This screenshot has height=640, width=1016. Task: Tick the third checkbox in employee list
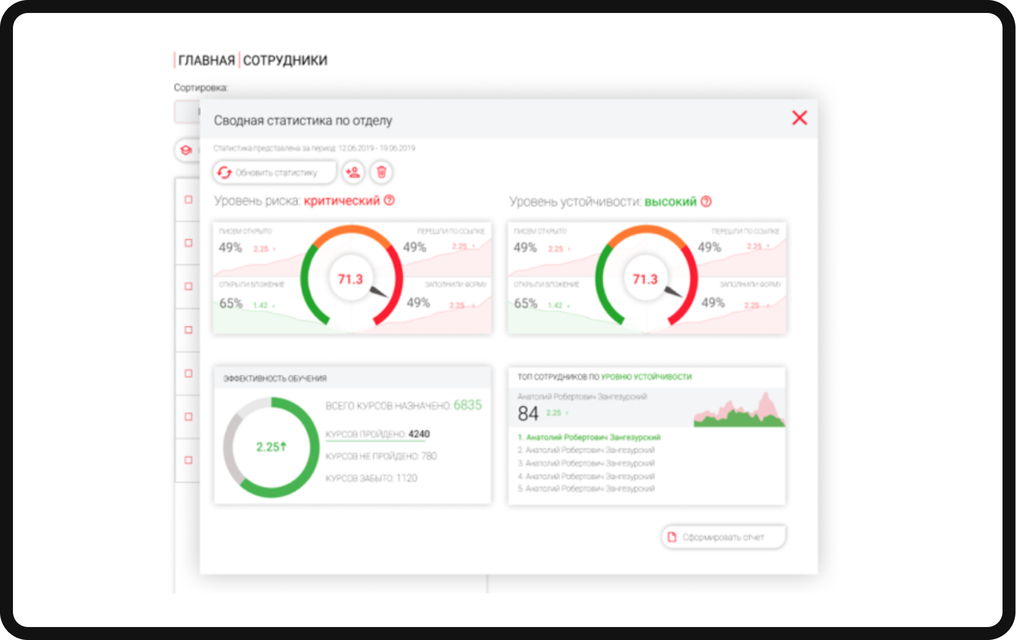click(x=189, y=286)
